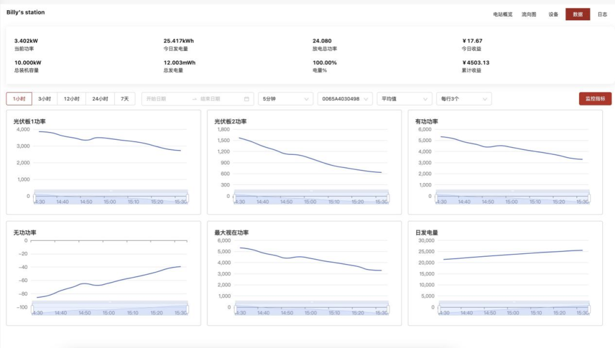
Task: Click the left zoom handle on 日发电量 chart slider
Action: tap(440, 308)
